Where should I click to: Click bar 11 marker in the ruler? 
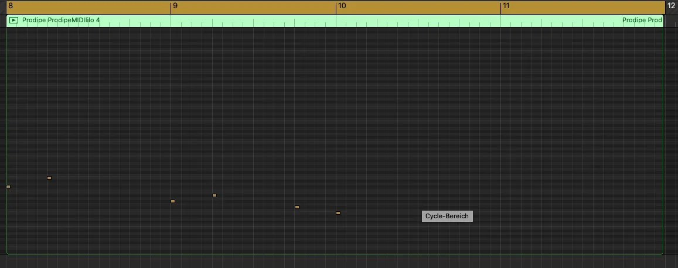click(506, 6)
